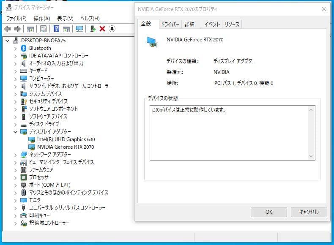
Task: Click the Bluetooth category icon
Action: [x=24, y=48]
